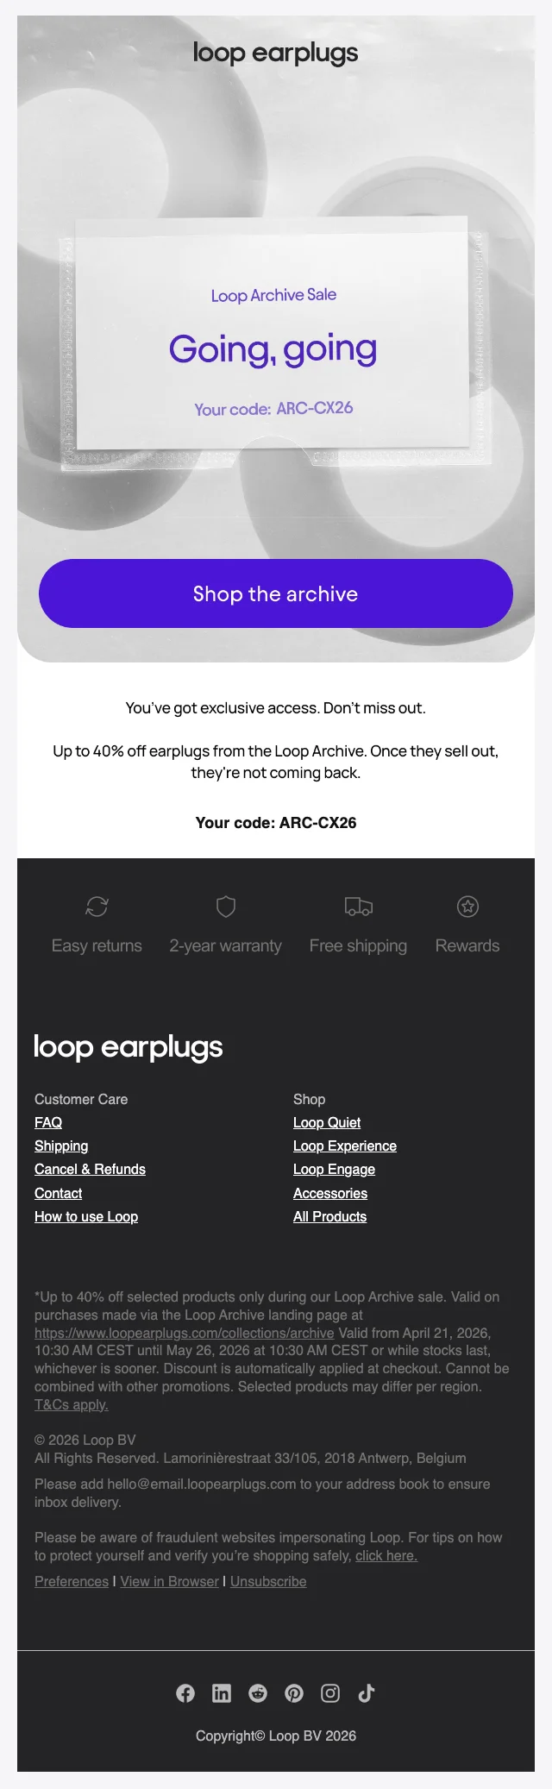The width and height of the screenshot is (552, 1789).
Task: Click the Shop the archive button
Action: (276, 593)
